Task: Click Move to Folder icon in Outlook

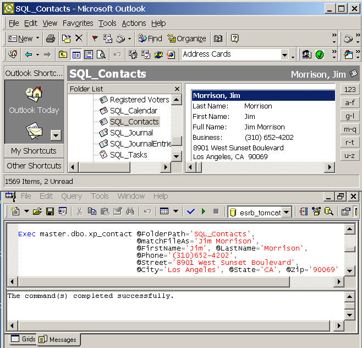Action: click(67, 39)
